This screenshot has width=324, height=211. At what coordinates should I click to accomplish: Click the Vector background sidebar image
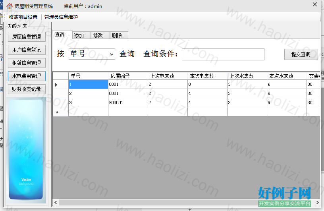coord(26,150)
